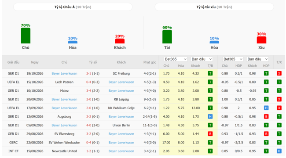Click score 4-0 (2-0) in Union Berlin row

(x=93, y=125)
